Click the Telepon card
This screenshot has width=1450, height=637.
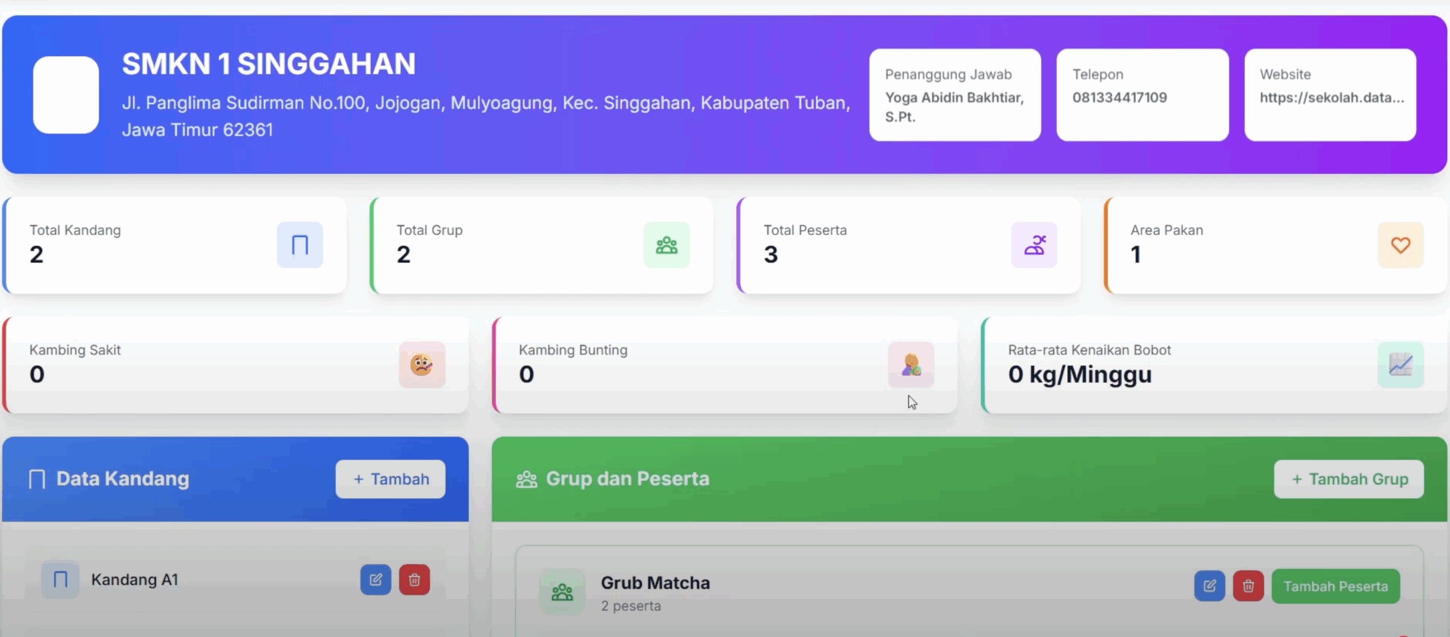(x=1142, y=95)
